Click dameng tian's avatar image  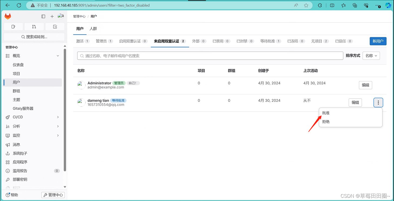81,102
